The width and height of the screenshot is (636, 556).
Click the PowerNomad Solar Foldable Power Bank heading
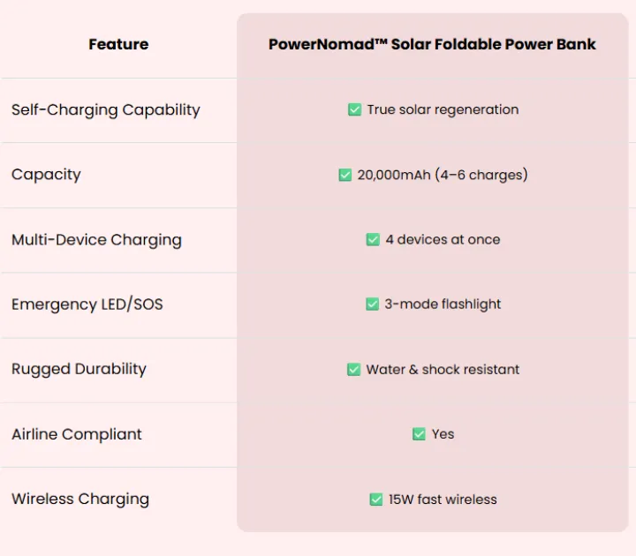point(432,44)
